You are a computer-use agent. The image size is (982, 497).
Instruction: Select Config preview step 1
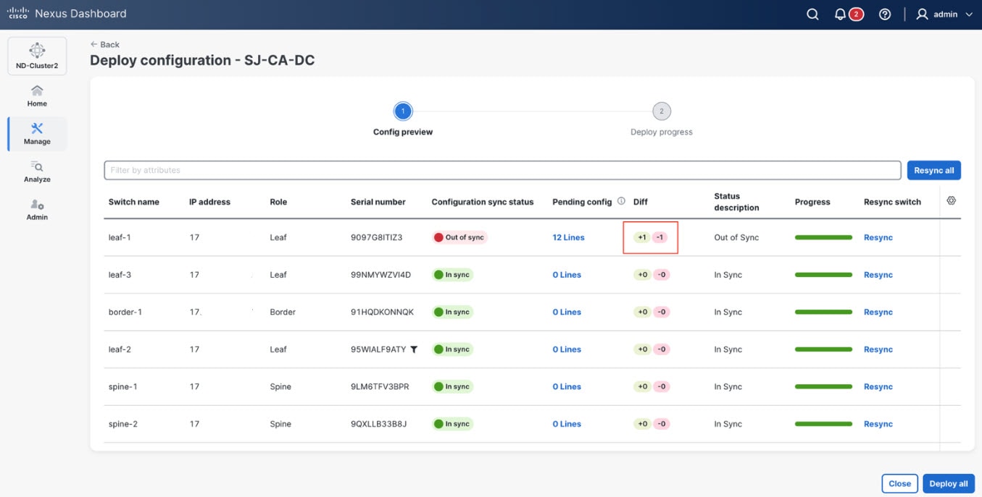pos(403,111)
